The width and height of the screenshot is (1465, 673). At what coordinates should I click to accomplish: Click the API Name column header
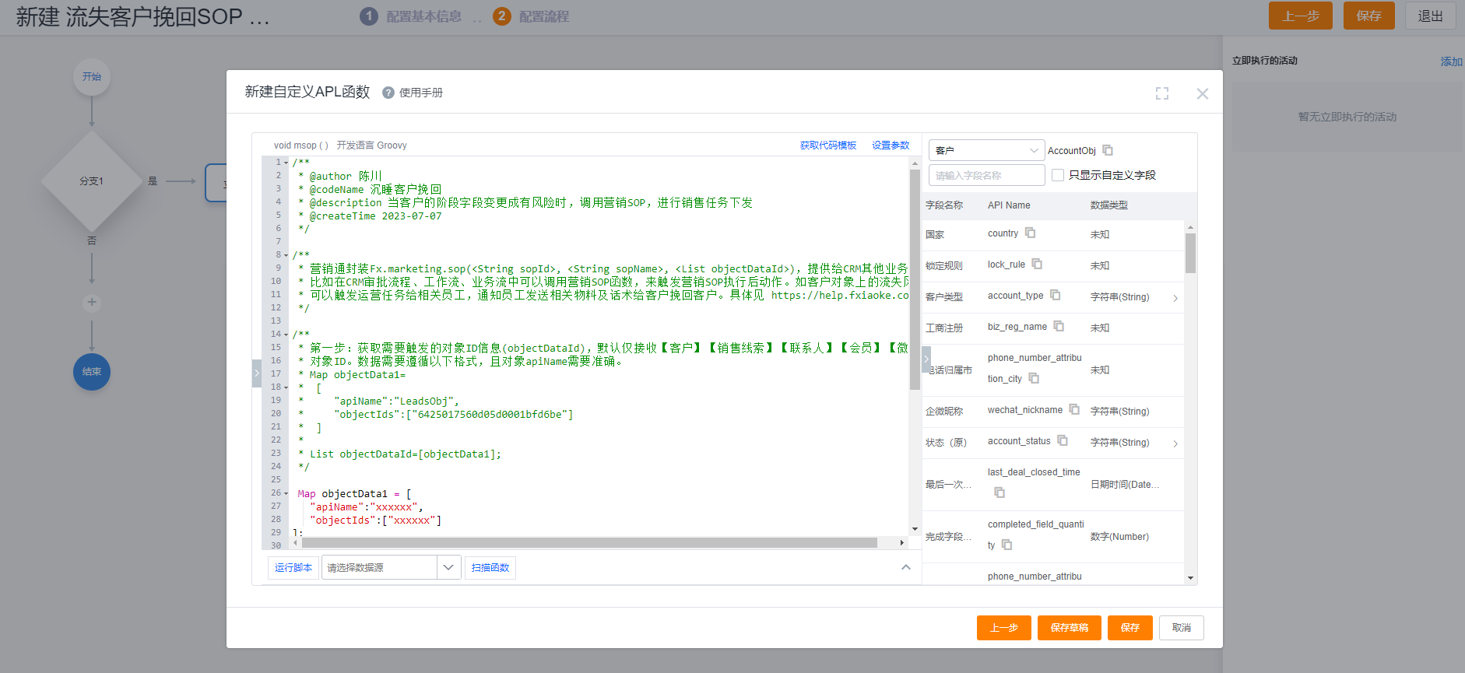tap(1009, 205)
